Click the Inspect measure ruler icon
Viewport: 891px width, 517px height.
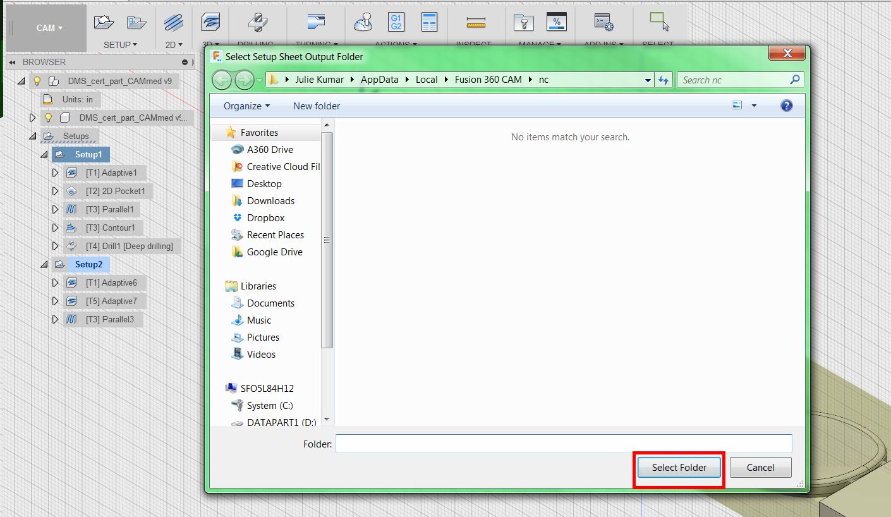[476, 23]
